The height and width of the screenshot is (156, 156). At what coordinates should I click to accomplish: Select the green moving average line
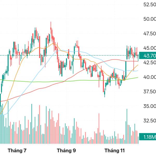click(39, 82)
